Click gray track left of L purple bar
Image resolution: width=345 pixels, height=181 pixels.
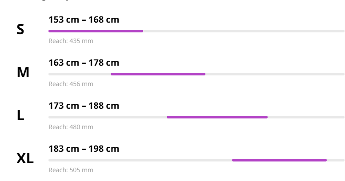click(108, 117)
